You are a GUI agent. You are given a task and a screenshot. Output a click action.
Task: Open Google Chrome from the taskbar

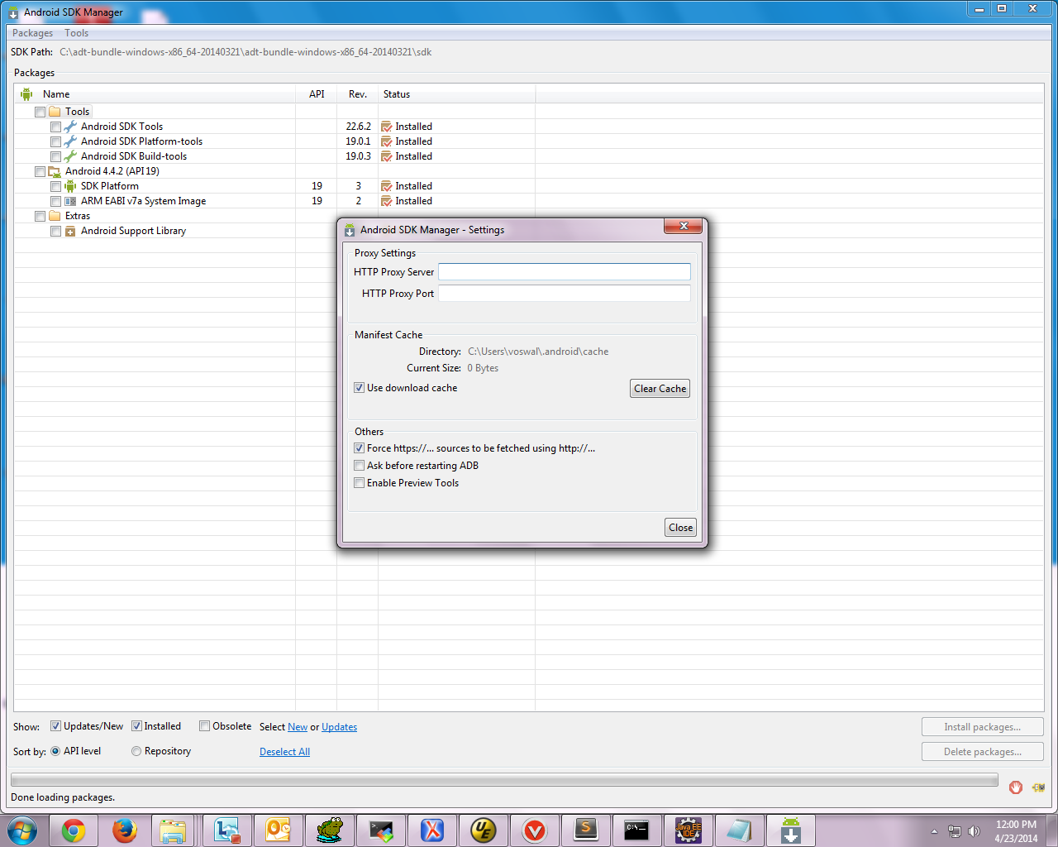pyautogui.click(x=74, y=830)
